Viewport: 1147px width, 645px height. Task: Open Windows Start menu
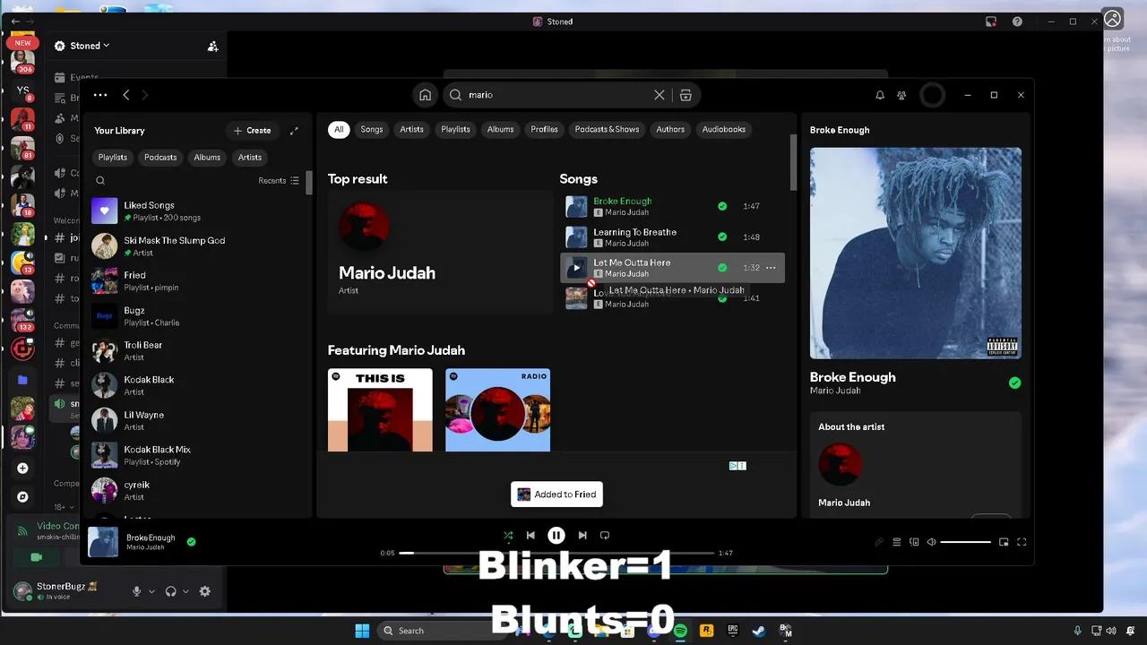(x=362, y=631)
